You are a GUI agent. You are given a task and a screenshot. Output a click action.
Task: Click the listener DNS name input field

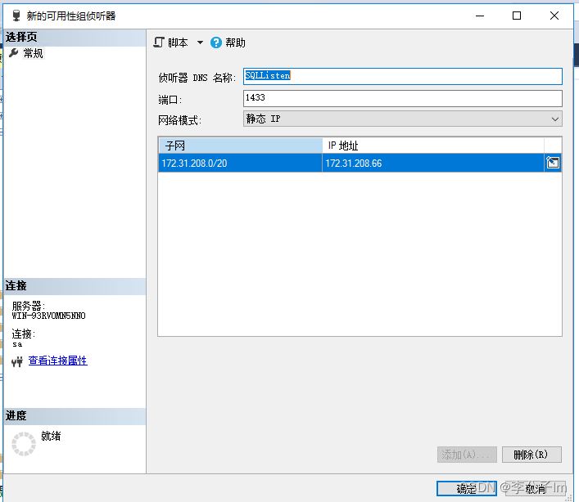tap(402, 76)
